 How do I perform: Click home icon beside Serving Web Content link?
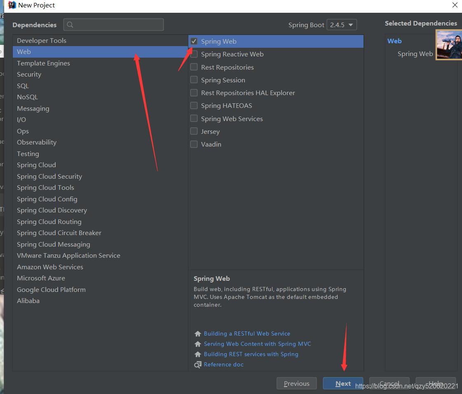click(198, 344)
